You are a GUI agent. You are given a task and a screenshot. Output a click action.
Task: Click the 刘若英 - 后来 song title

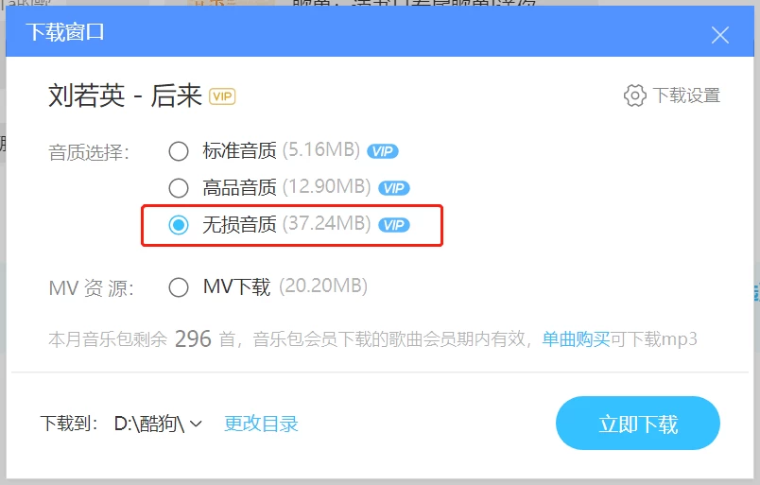click(x=125, y=95)
